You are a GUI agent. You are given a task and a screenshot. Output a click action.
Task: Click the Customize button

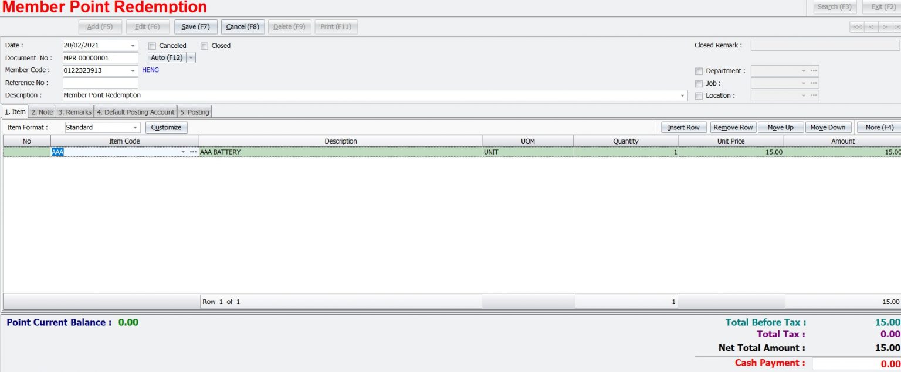click(x=167, y=128)
